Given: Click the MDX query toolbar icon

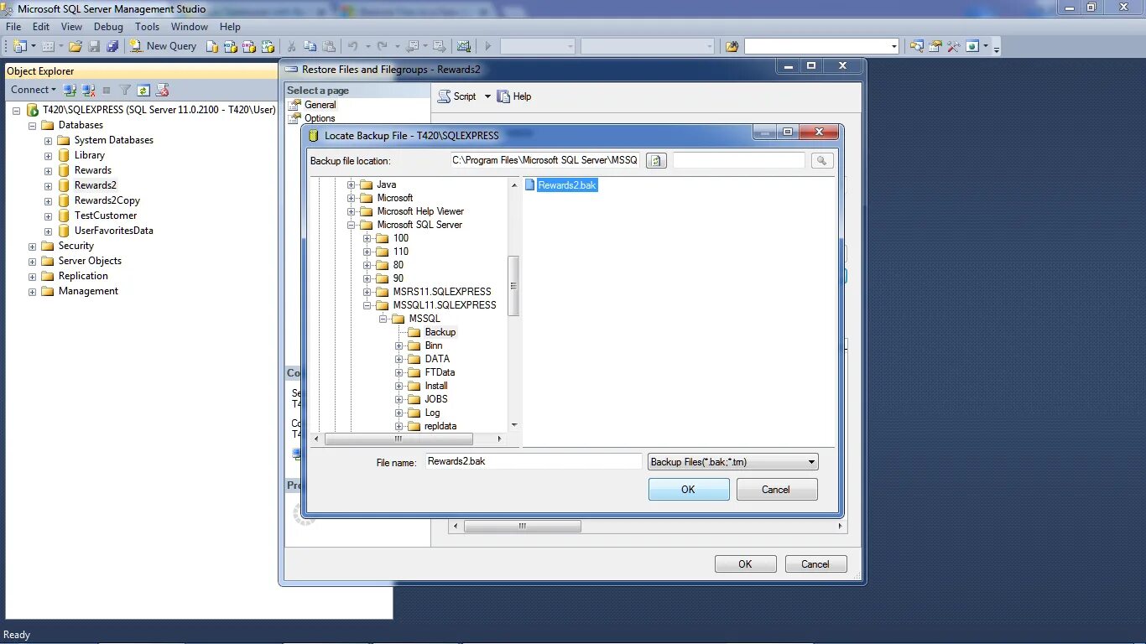Looking at the screenshot, I should point(230,46).
